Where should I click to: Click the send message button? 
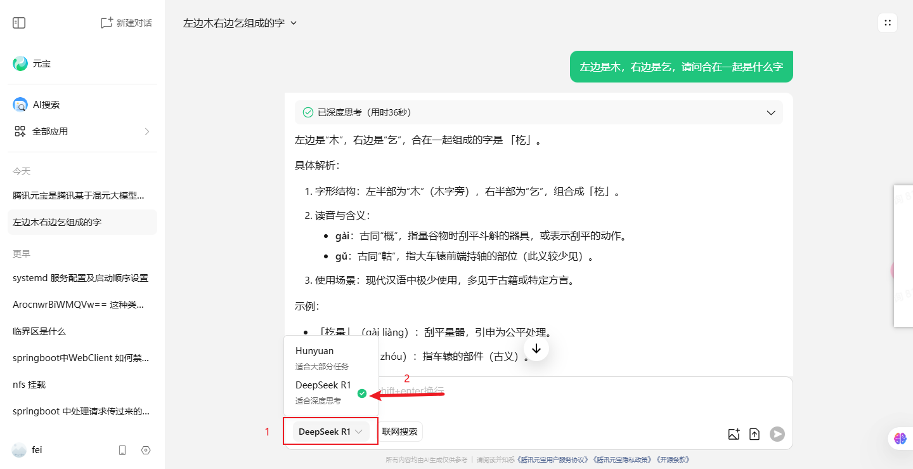click(x=777, y=434)
